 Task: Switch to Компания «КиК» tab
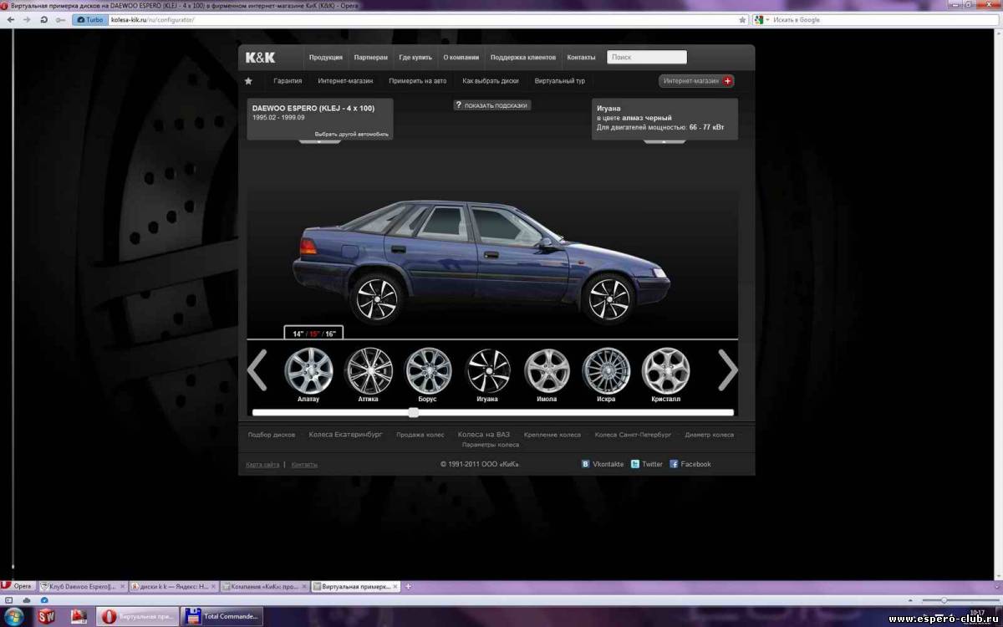pyautogui.click(x=264, y=587)
